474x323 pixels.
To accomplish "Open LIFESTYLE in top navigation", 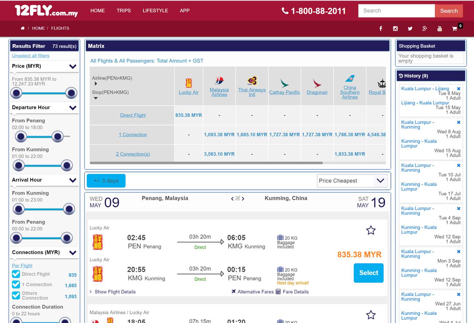I will pos(155,11).
